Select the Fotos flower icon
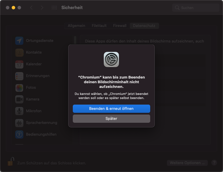 19,88
